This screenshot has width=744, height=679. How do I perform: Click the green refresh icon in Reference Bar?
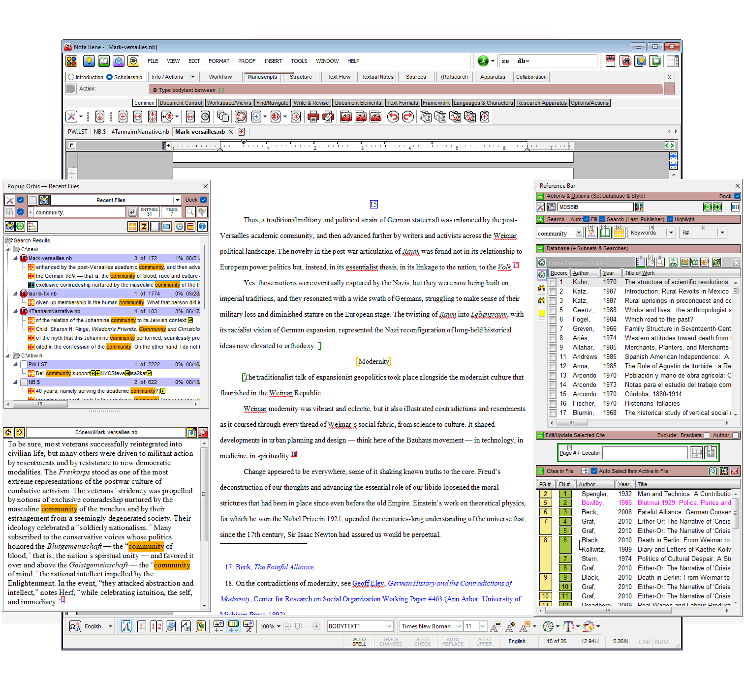click(x=708, y=207)
